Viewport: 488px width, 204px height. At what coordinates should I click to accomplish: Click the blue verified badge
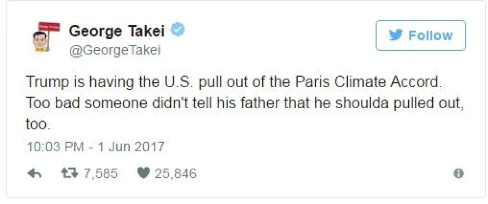pos(178,30)
